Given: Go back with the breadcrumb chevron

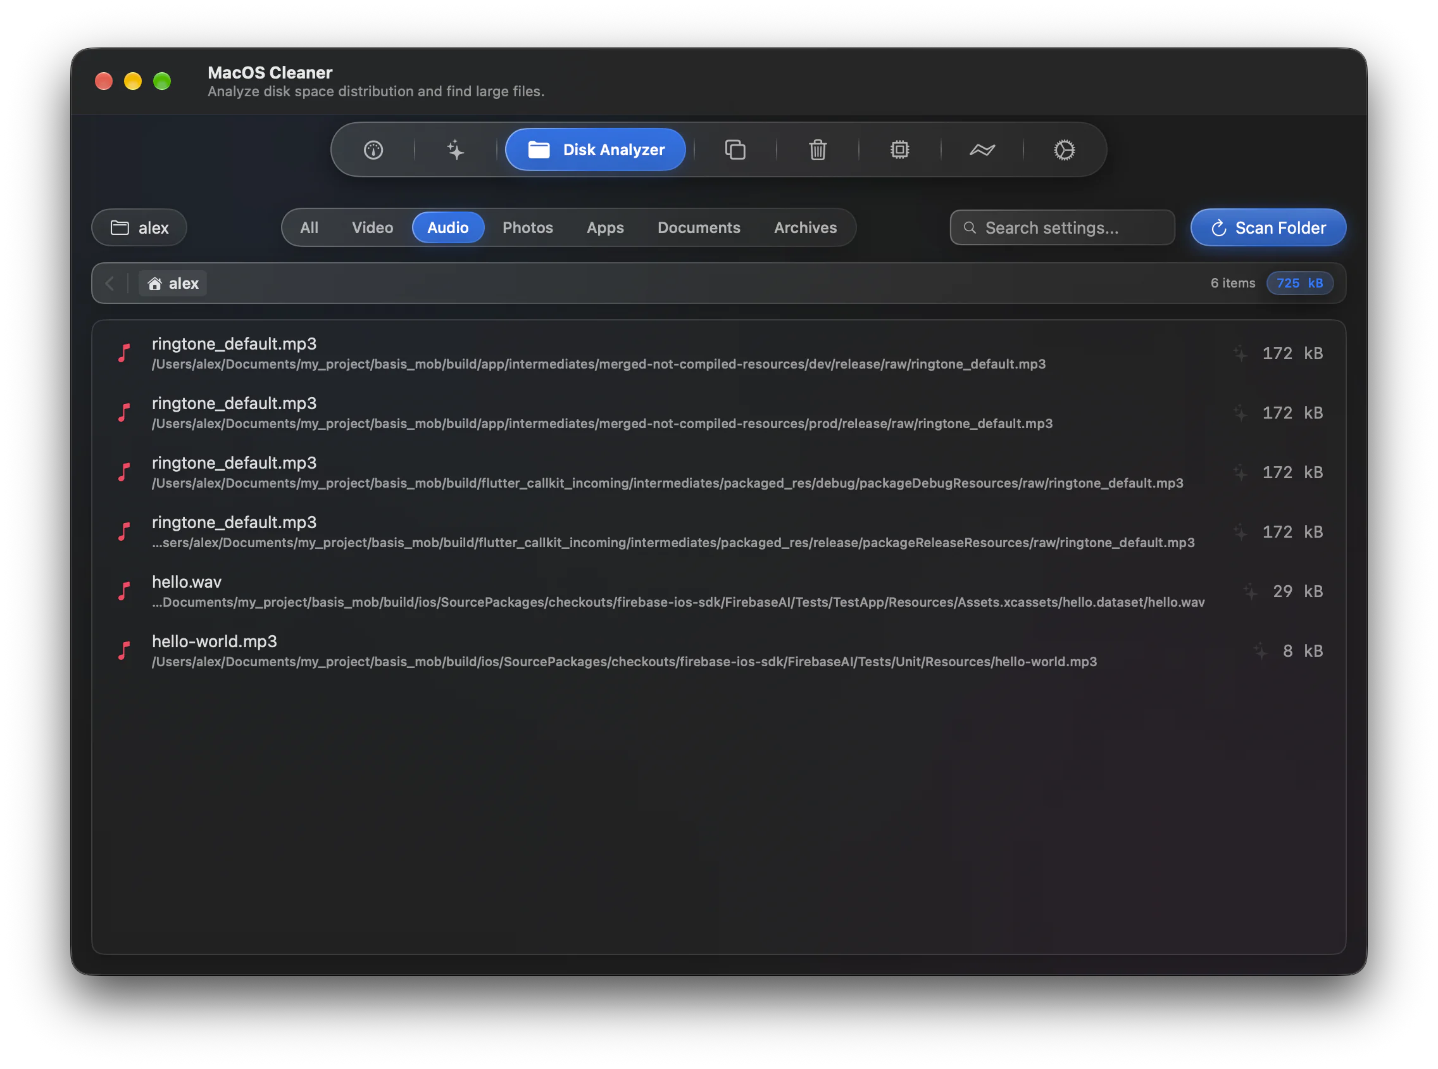Looking at the screenshot, I should [110, 284].
